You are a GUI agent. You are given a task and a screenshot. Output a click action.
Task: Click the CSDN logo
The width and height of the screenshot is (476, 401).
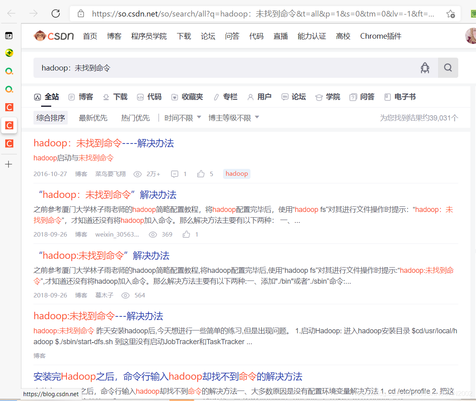(x=54, y=36)
